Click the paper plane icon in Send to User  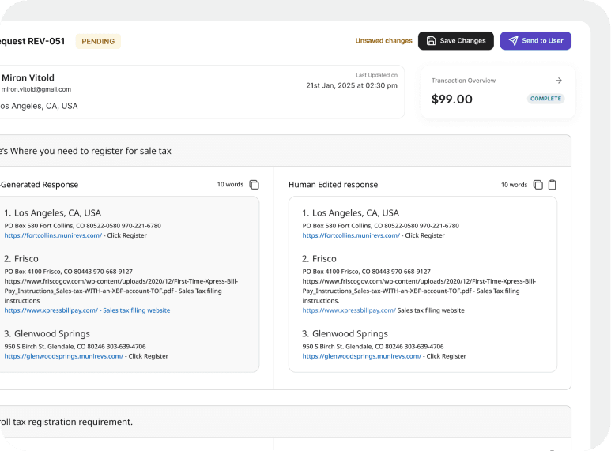(513, 41)
